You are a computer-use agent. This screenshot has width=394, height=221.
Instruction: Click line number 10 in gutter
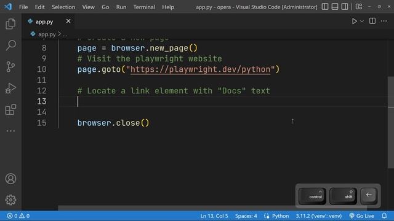(x=42, y=69)
